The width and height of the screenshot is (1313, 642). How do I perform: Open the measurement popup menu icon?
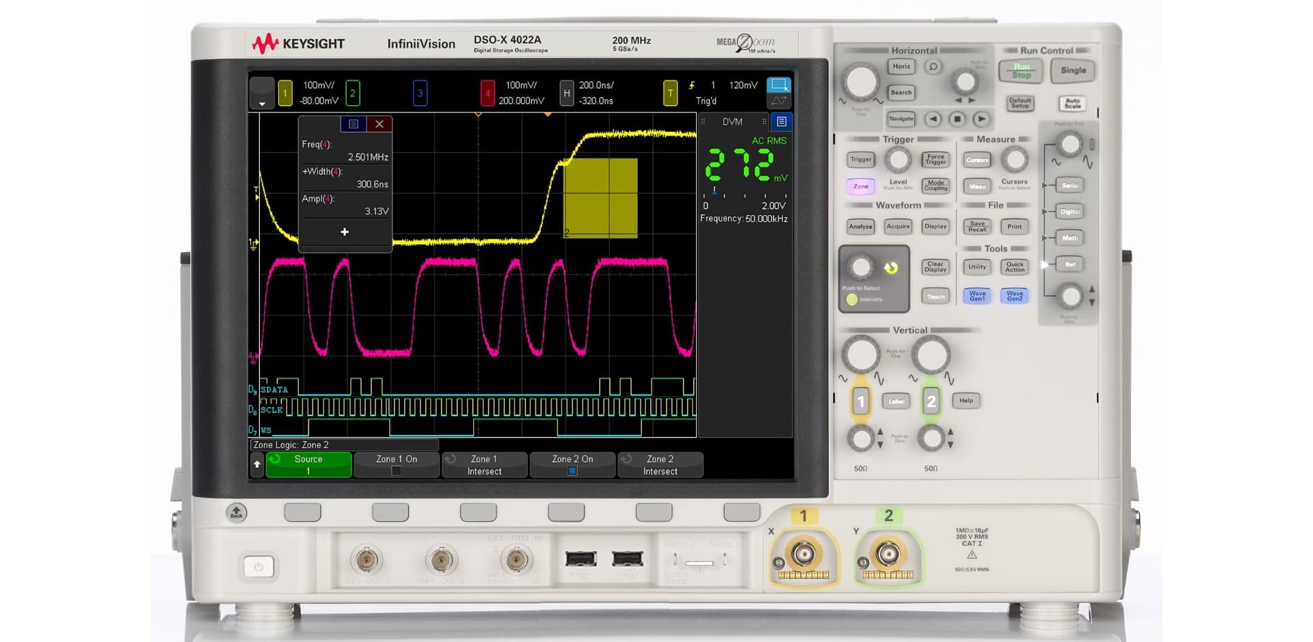354,124
